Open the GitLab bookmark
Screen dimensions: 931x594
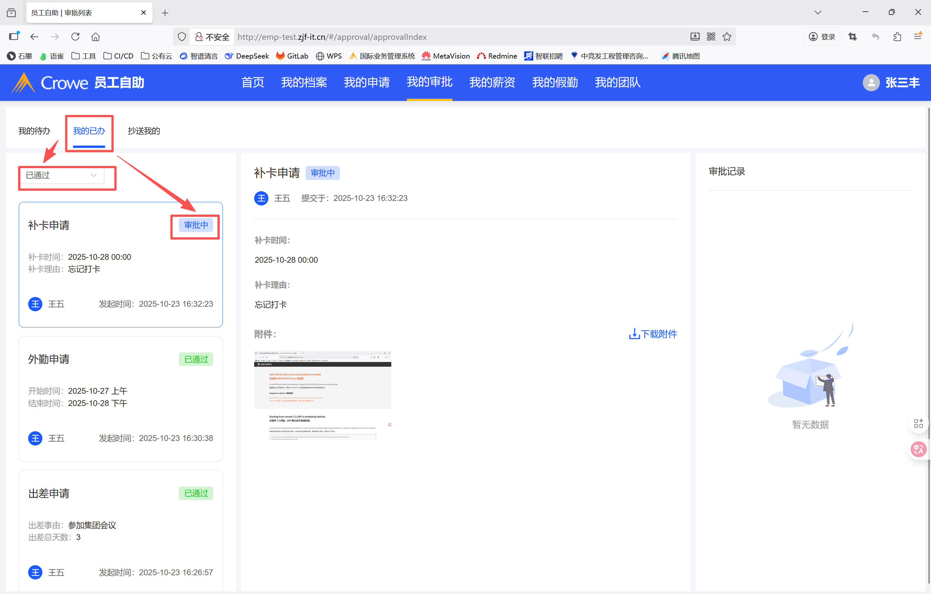click(292, 56)
